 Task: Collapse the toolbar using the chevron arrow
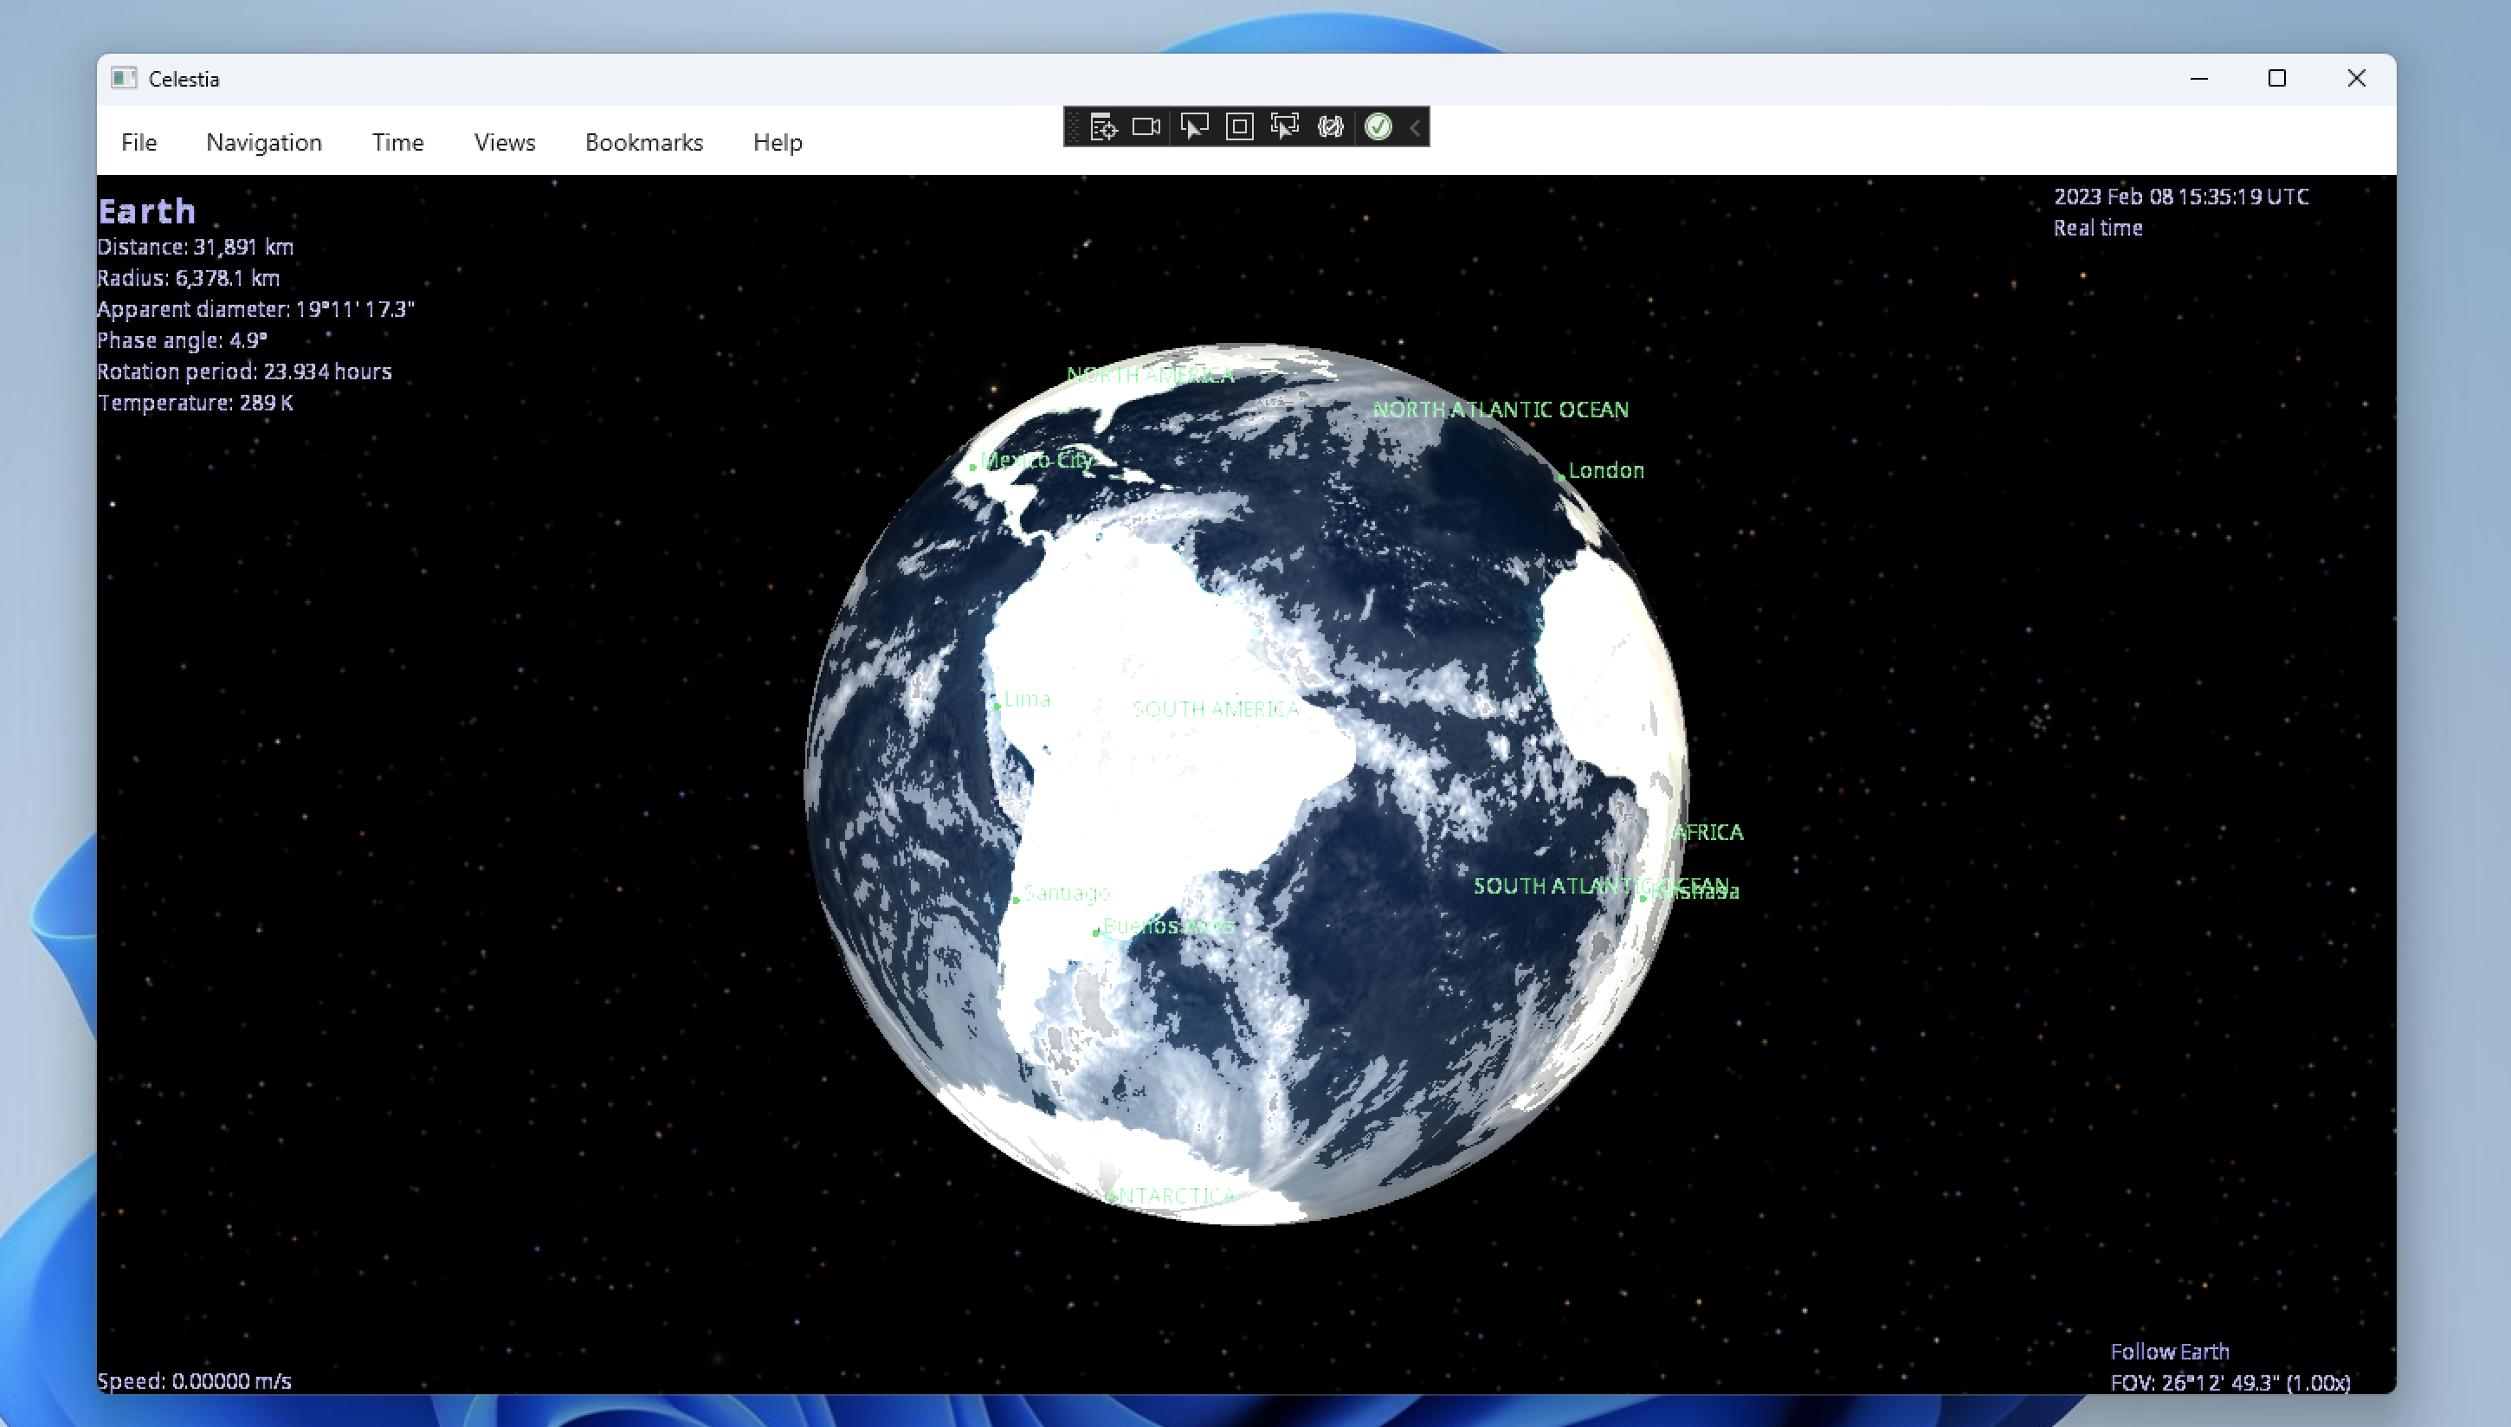point(1413,126)
